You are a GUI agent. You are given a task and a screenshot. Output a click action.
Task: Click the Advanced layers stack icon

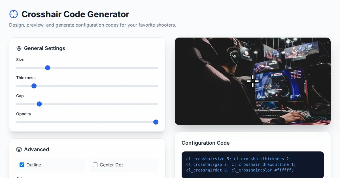coord(19,149)
